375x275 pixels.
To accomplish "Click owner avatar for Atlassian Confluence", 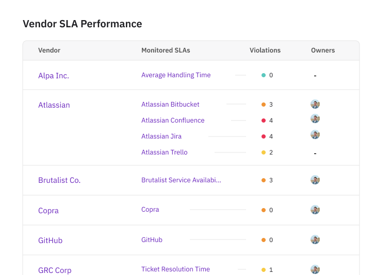I will coord(315,118).
